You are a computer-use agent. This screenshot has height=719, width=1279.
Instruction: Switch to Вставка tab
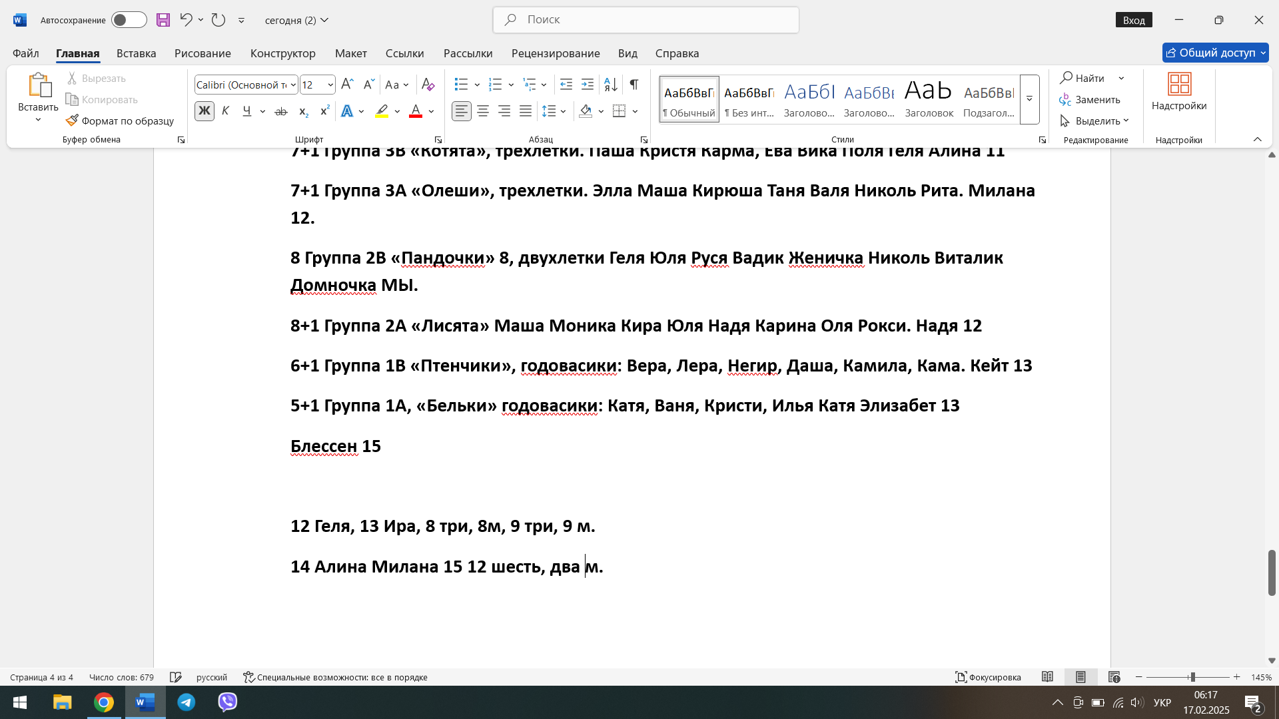pyautogui.click(x=136, y=53)
